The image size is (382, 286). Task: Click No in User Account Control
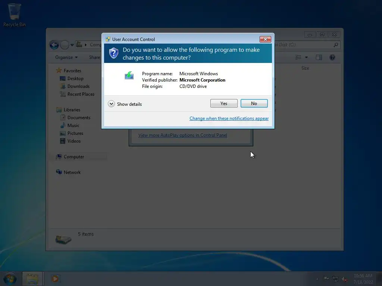tap(254, 104)
